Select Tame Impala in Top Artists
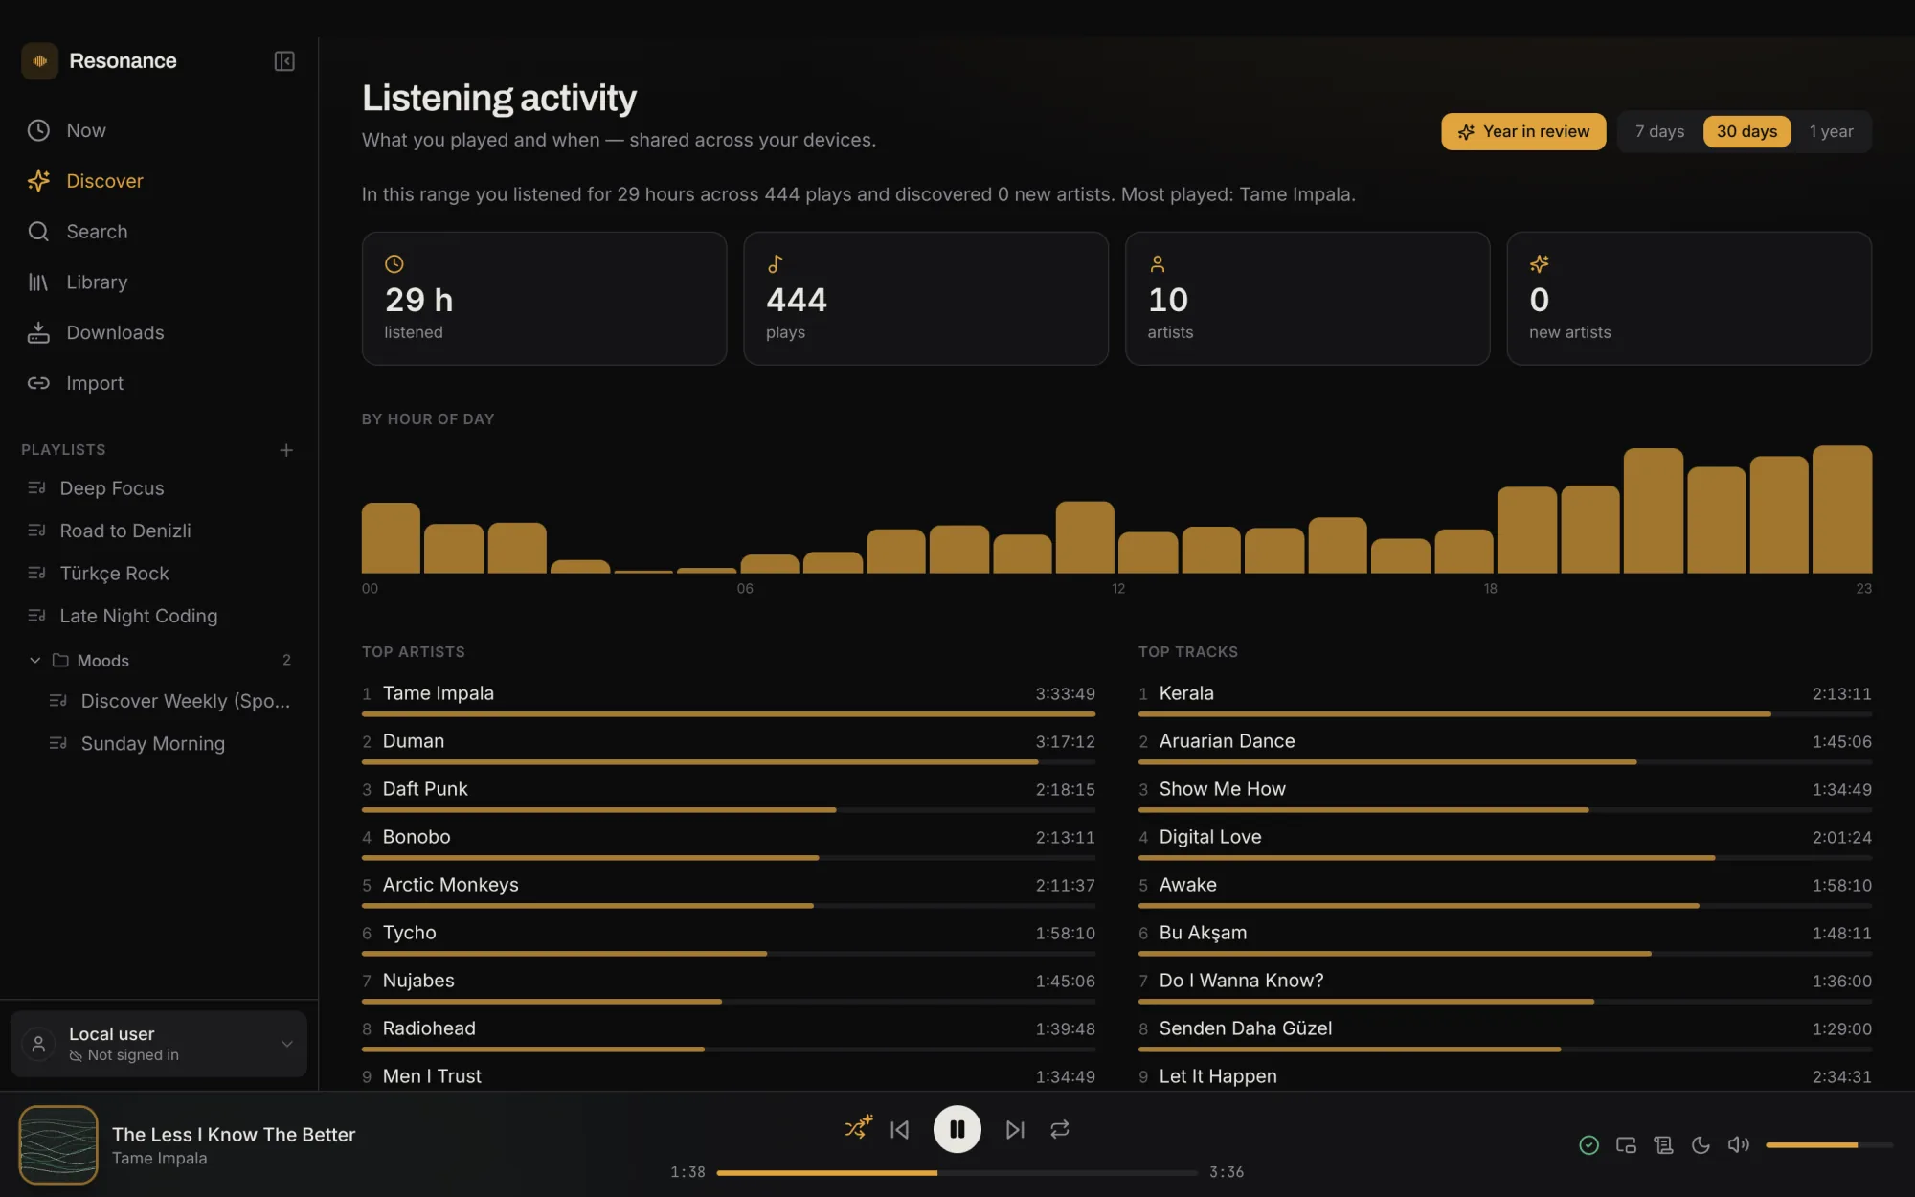 [x=728, y=698]
